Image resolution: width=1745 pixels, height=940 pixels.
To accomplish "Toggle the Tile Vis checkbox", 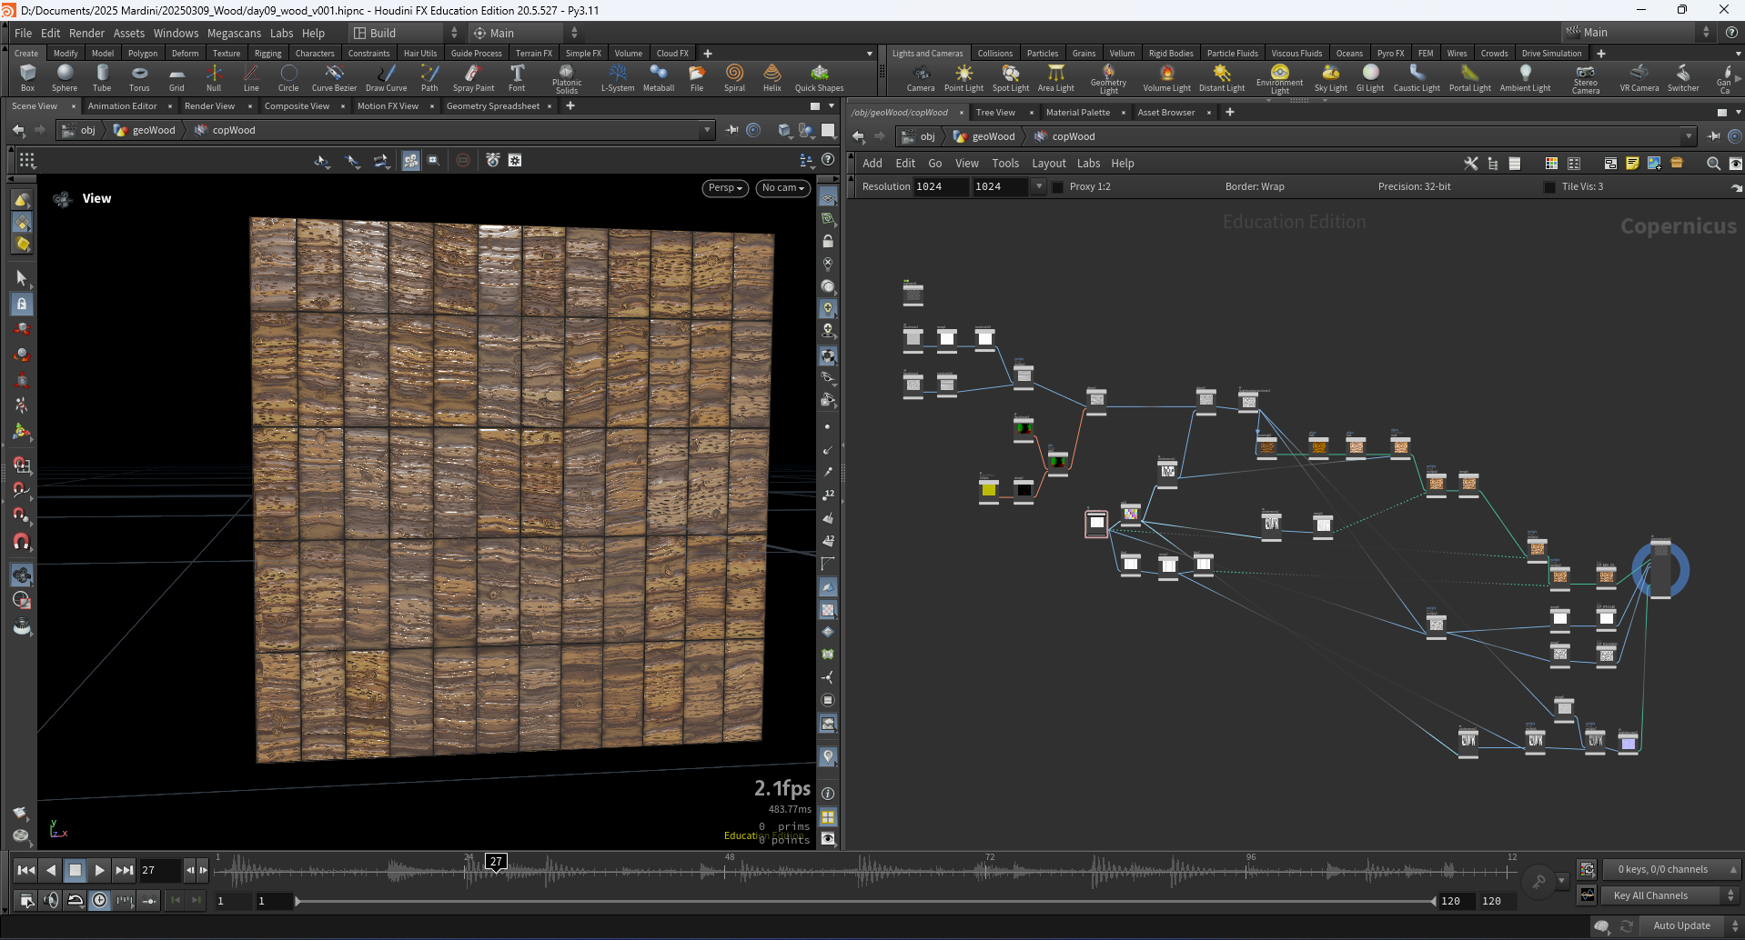I will point(1550,187).
